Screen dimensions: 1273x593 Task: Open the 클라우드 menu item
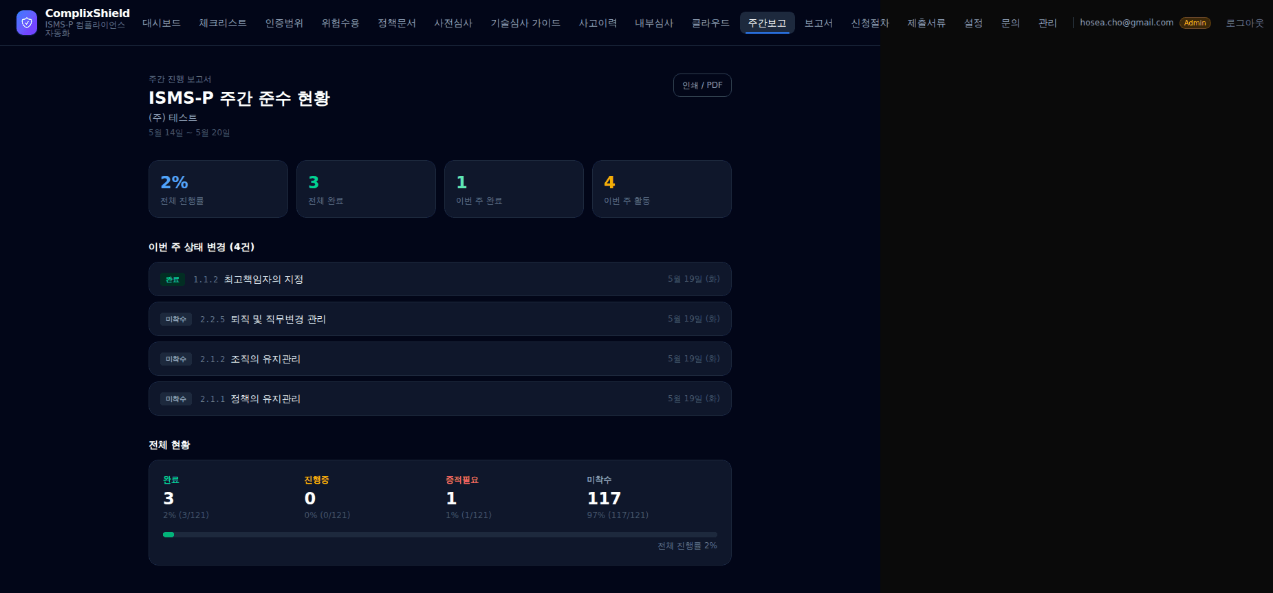[710, 23]
